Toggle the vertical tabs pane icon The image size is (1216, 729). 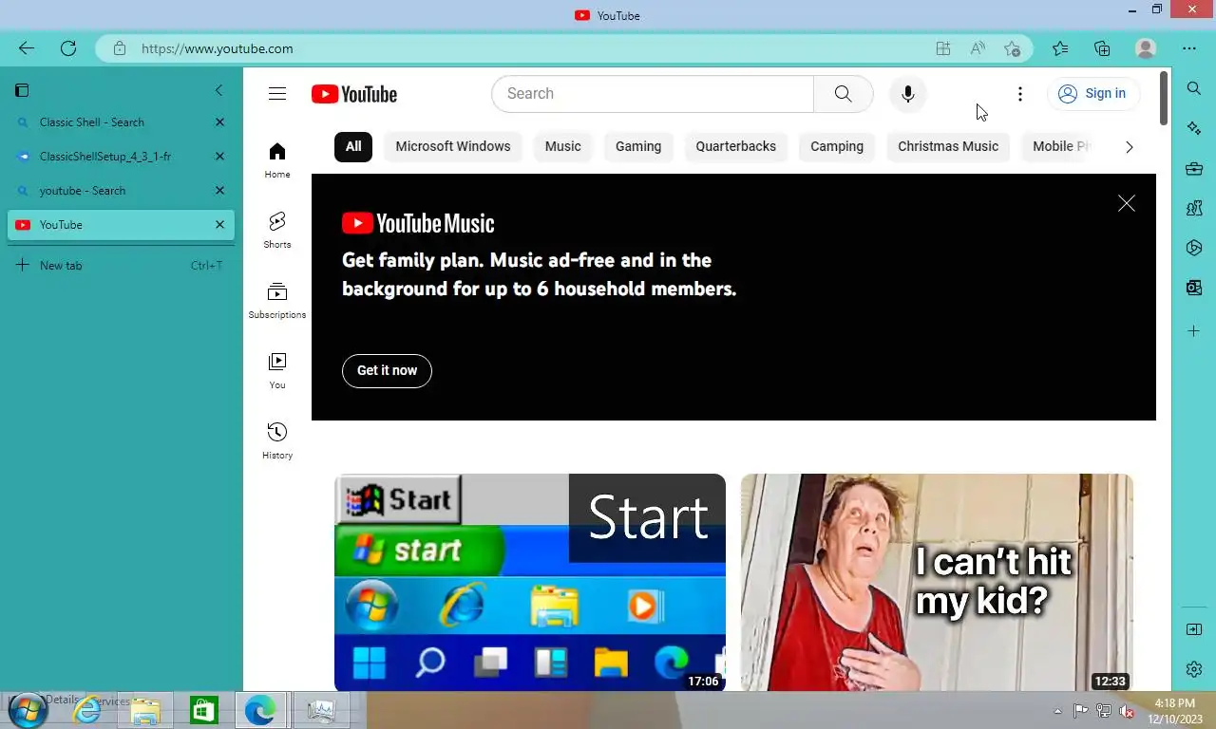tap(22, 90)
